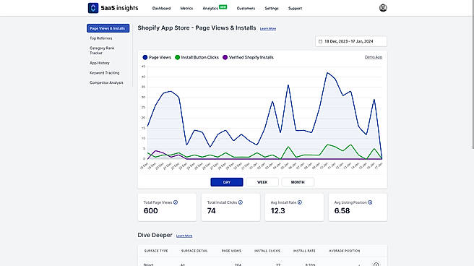The width and height of the screenshot is (474, 266).
Task: Click Learn More link beside Dive Deeper
Action: tap(184, 236)
